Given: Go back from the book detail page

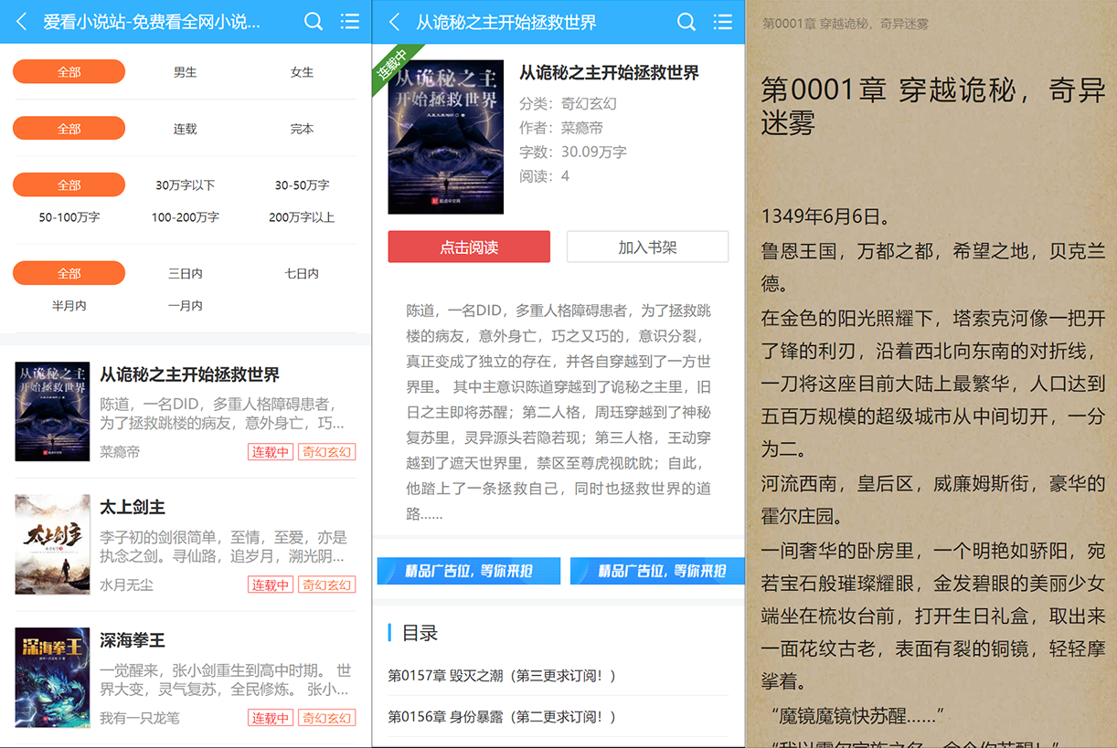Looking at the screenshot, I should (395, 22).
